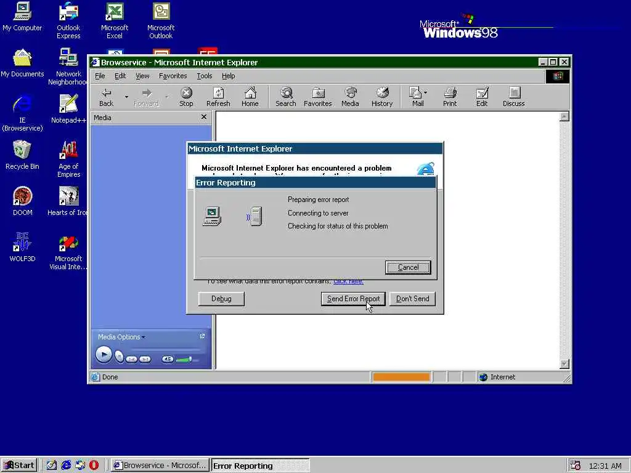Click the Send Error Report button
The image size is (631, 473).
(x=353, y=299)
